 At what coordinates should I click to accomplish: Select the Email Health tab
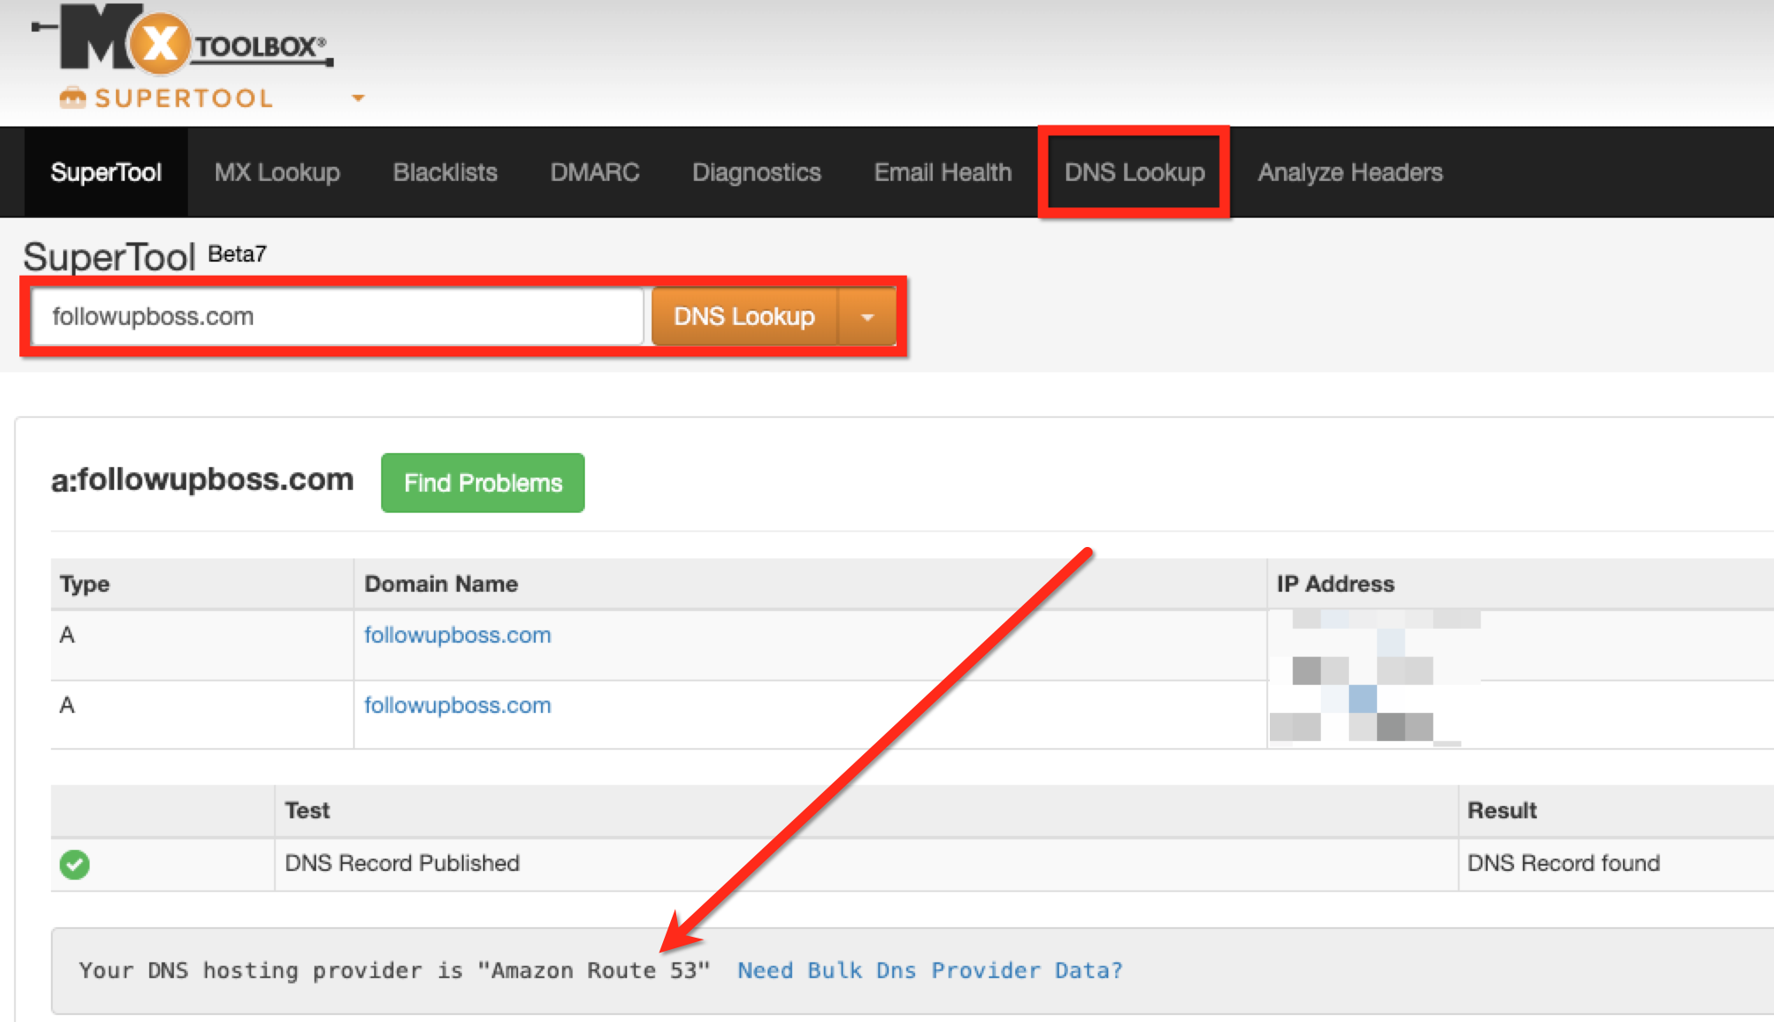click(x=943, y=172)
